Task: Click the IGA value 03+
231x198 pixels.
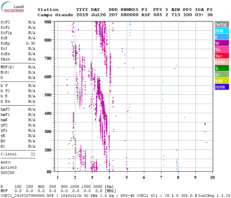Action: tap(199, 15)
